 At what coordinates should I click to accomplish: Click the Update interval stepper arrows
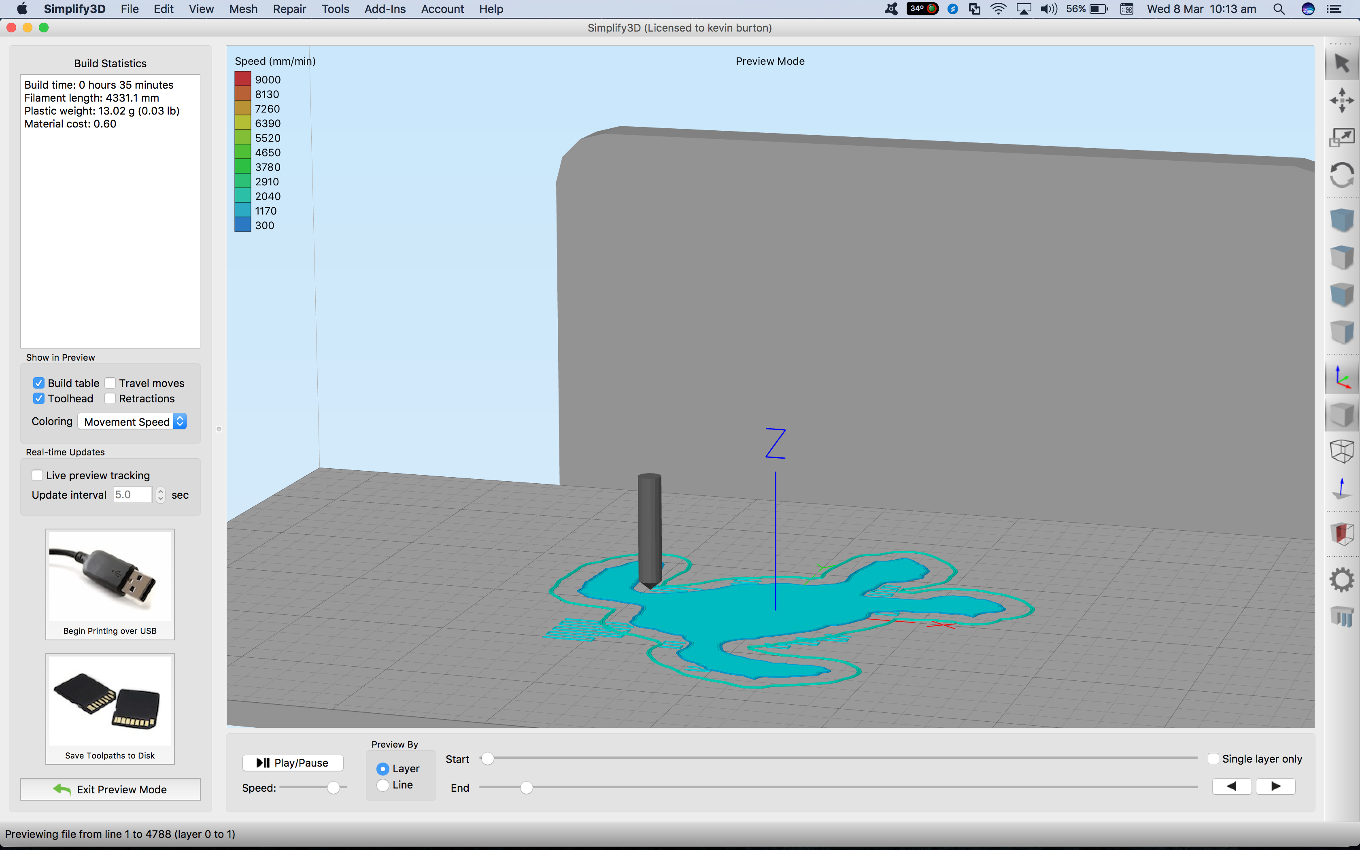(x=161, y=495)
